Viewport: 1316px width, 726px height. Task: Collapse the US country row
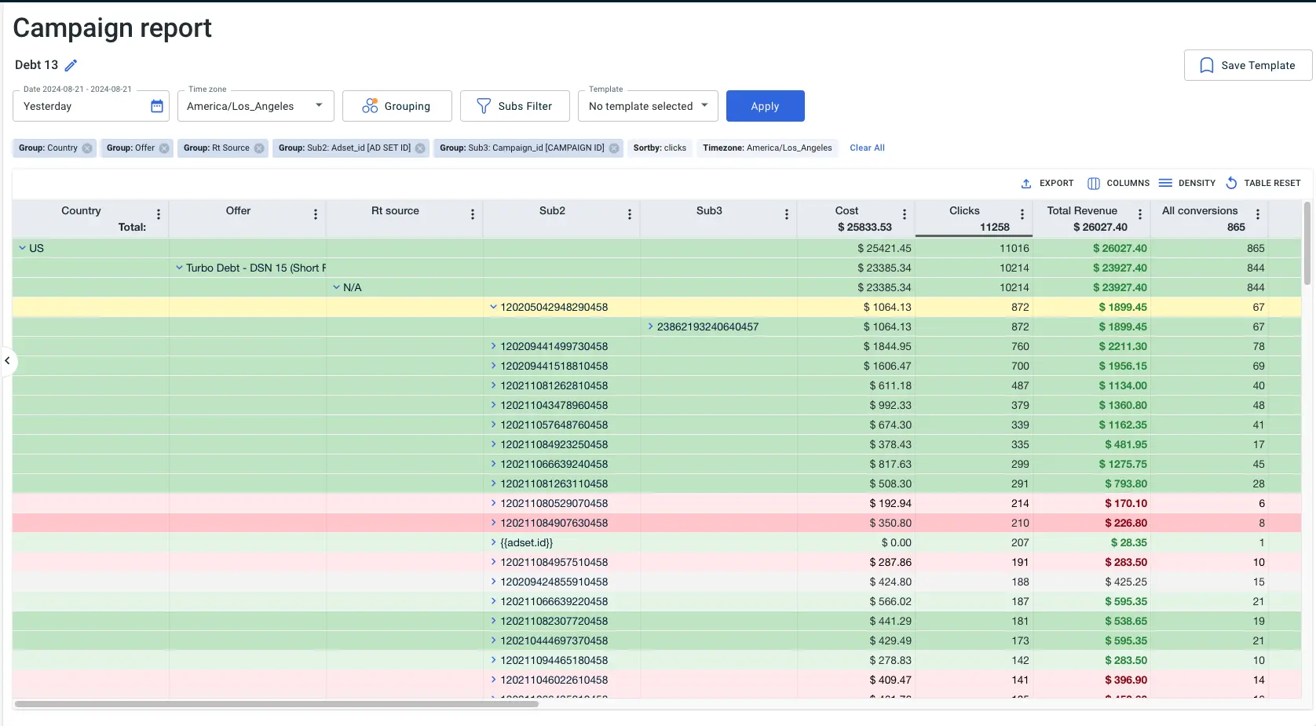[22, 248]
